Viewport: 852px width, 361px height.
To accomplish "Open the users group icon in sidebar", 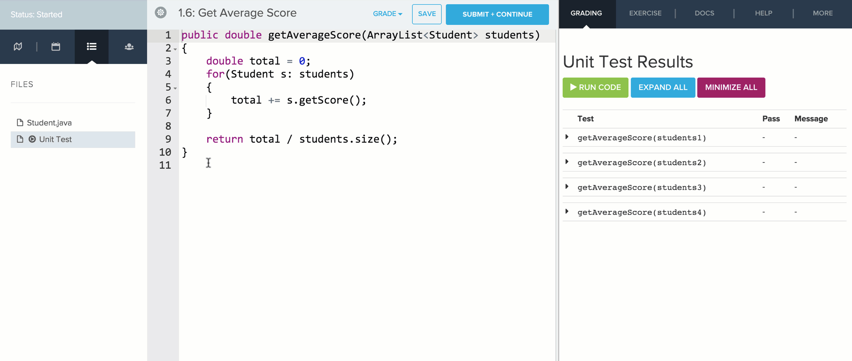I will (129, 47).
